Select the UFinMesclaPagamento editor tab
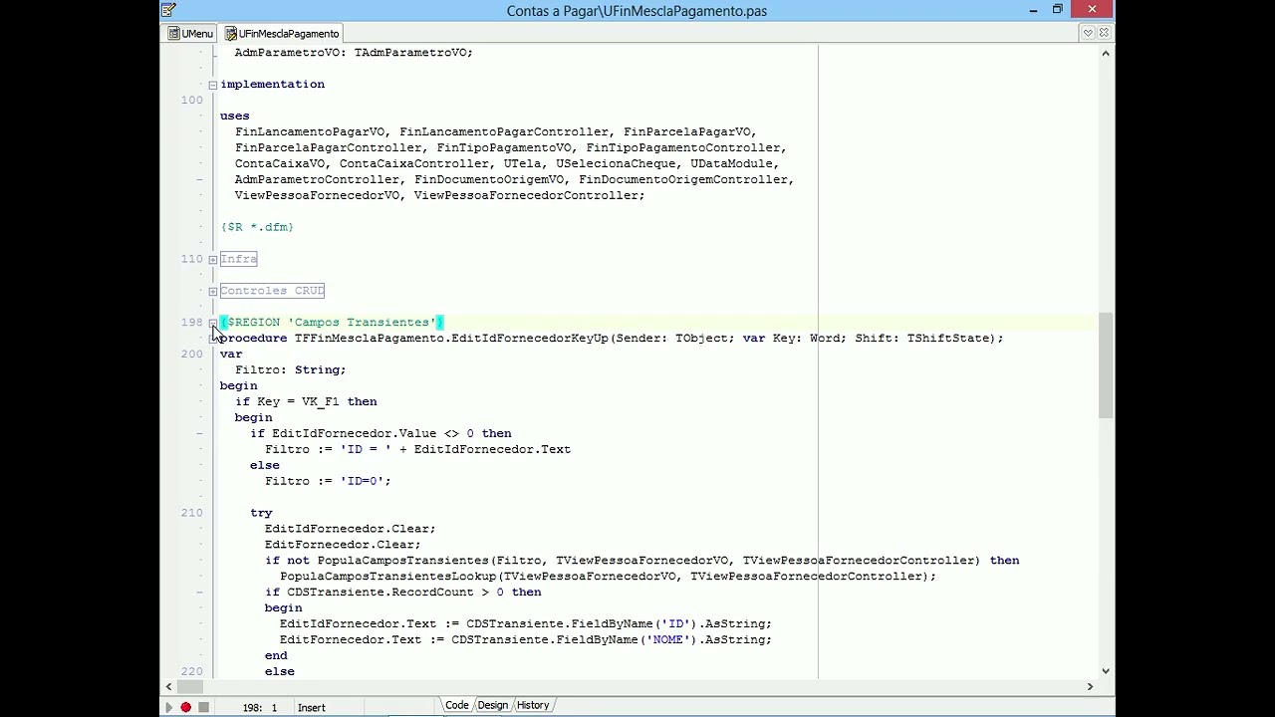This screenshot has height=717, width=1275. click(282, 33)
